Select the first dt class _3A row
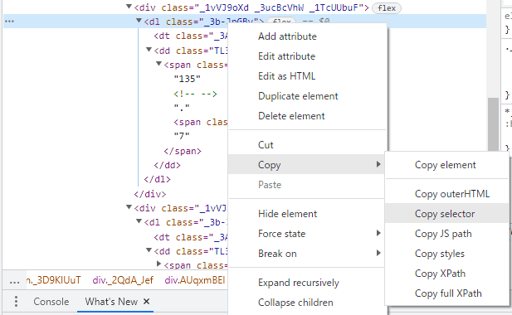This screenshot has width=512, height=315. pos(191,36)
